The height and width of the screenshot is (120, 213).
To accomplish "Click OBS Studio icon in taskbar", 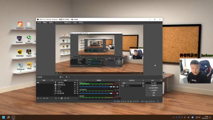I will (13, 117).
